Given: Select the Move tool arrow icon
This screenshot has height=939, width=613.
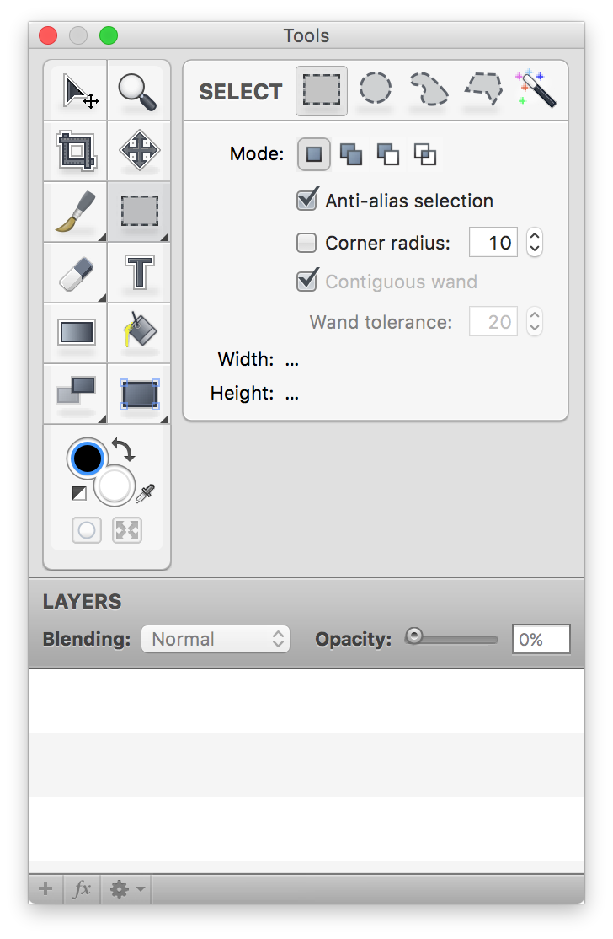Looking at the screenshot, I should [x=76, y=91].
